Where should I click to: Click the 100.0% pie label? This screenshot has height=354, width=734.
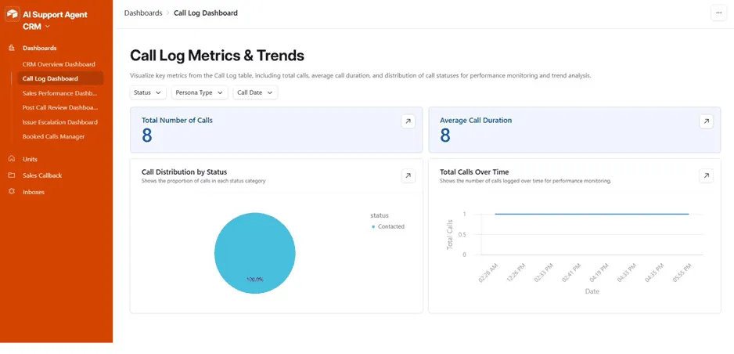click(255, 280)
